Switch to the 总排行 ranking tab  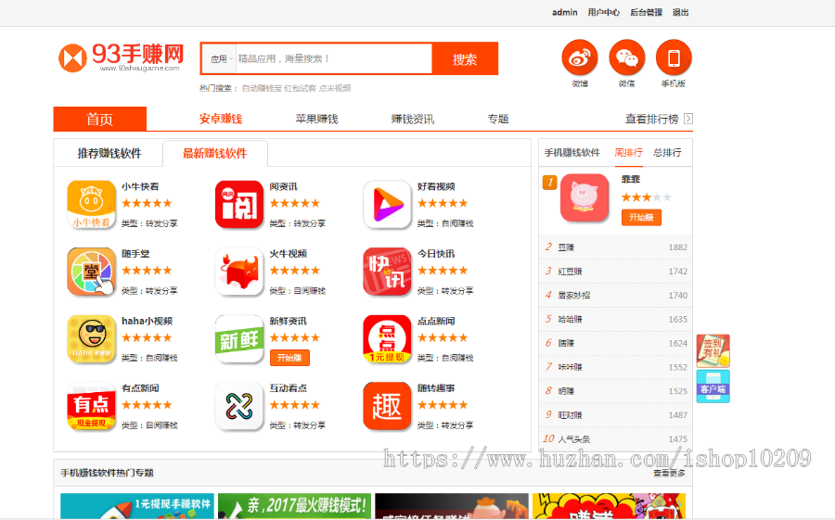666,153
